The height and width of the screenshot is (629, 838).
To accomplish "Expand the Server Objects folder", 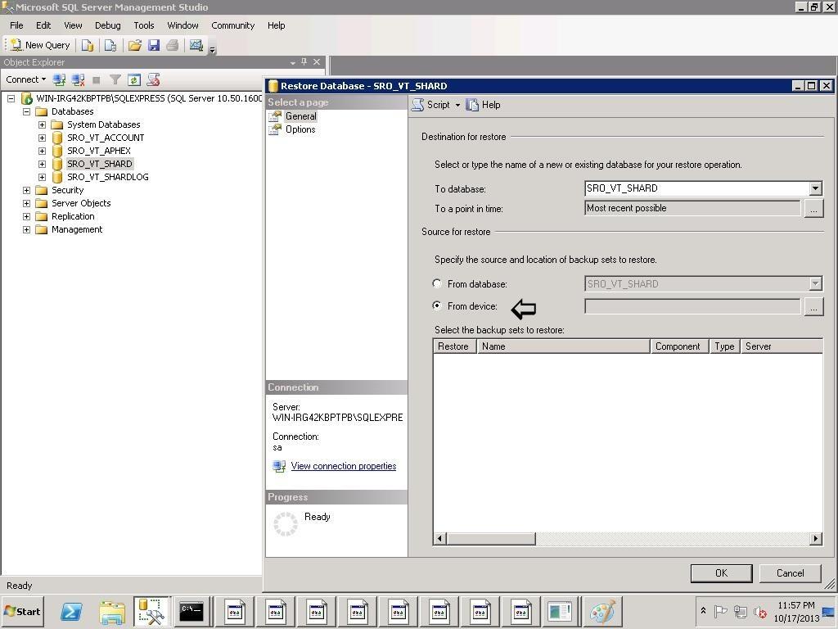I will tap(26, 203).
